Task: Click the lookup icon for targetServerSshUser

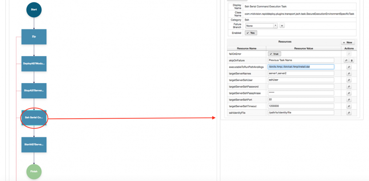Action: tap(349, 80)
